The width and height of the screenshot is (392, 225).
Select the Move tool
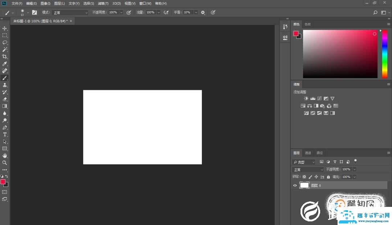point(5,28)
